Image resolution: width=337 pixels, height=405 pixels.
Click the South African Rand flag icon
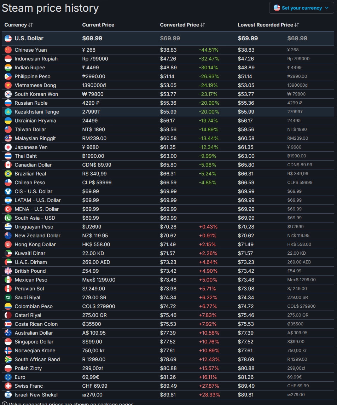[8, 359]
